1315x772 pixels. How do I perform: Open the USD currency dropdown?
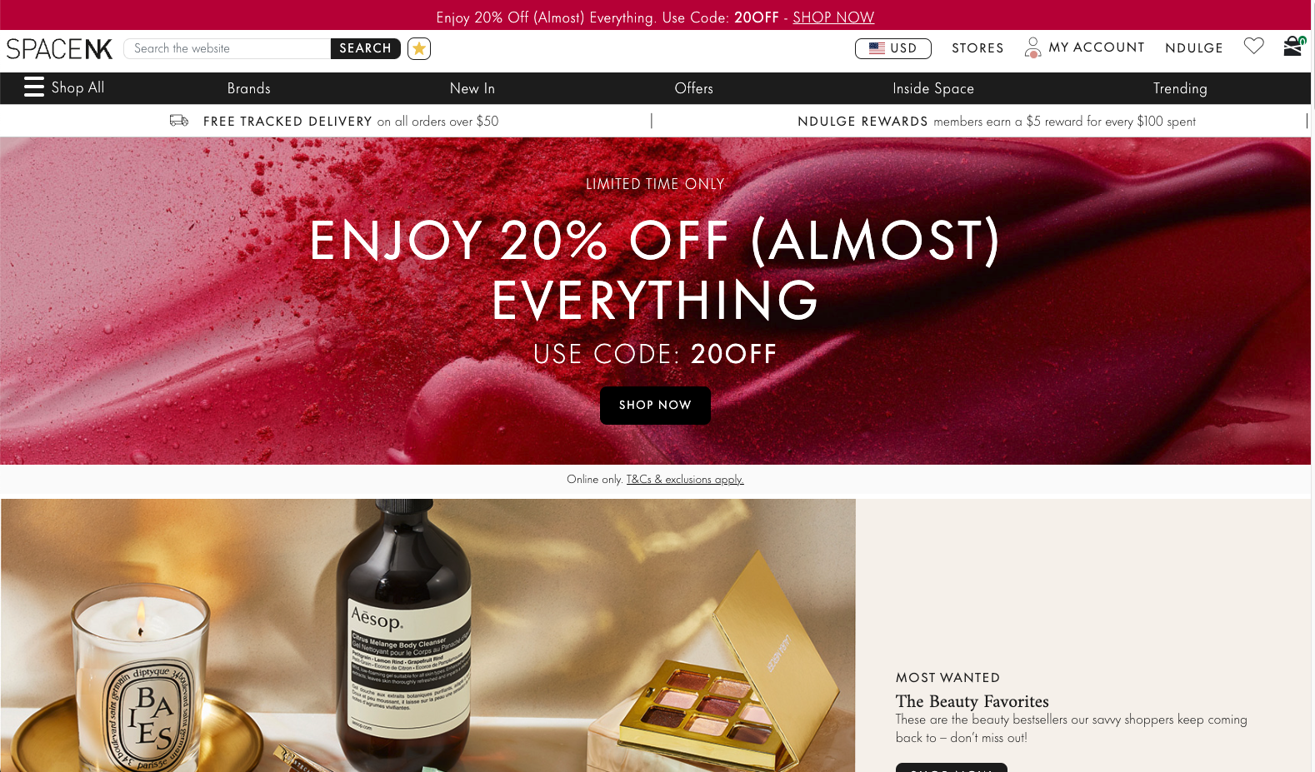point(892,48)
